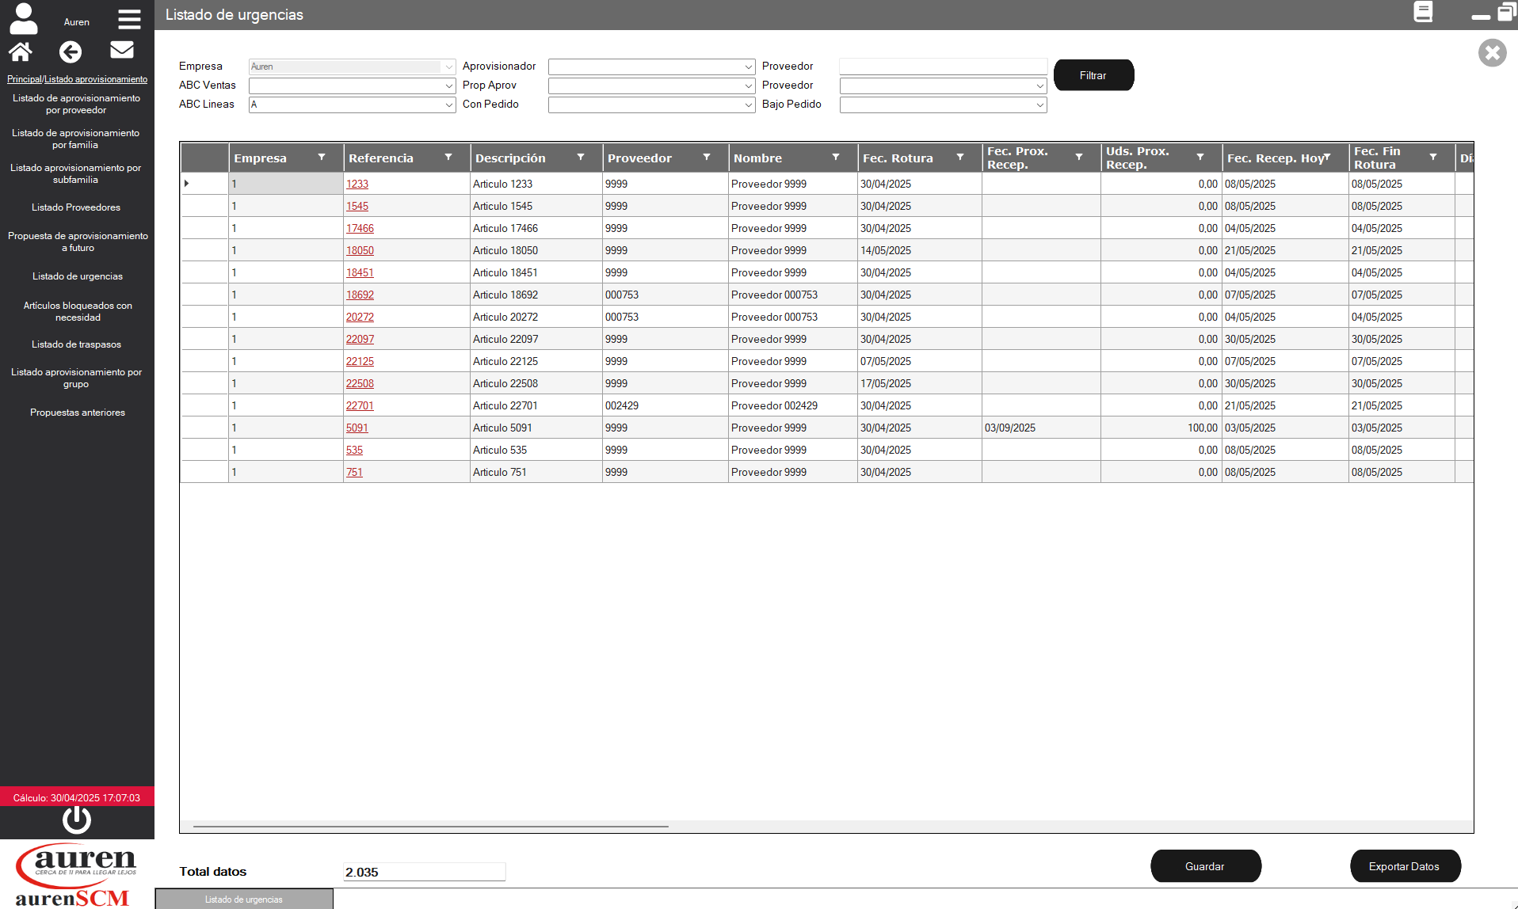Screen dimensions: 1518x909
Task: Click the home icon in sidebar
Action: point(21,52)
